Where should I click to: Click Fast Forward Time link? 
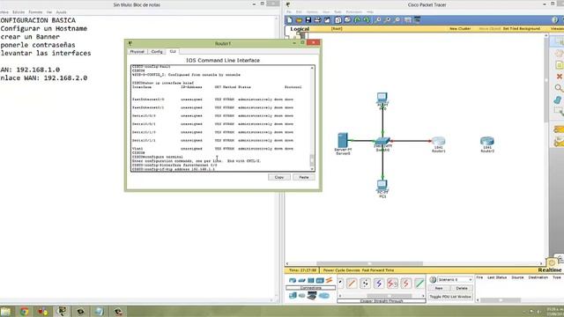click(x=378, y=270)
